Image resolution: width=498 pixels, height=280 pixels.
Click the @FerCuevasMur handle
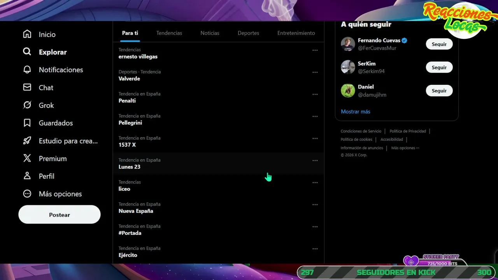(377, 48)
